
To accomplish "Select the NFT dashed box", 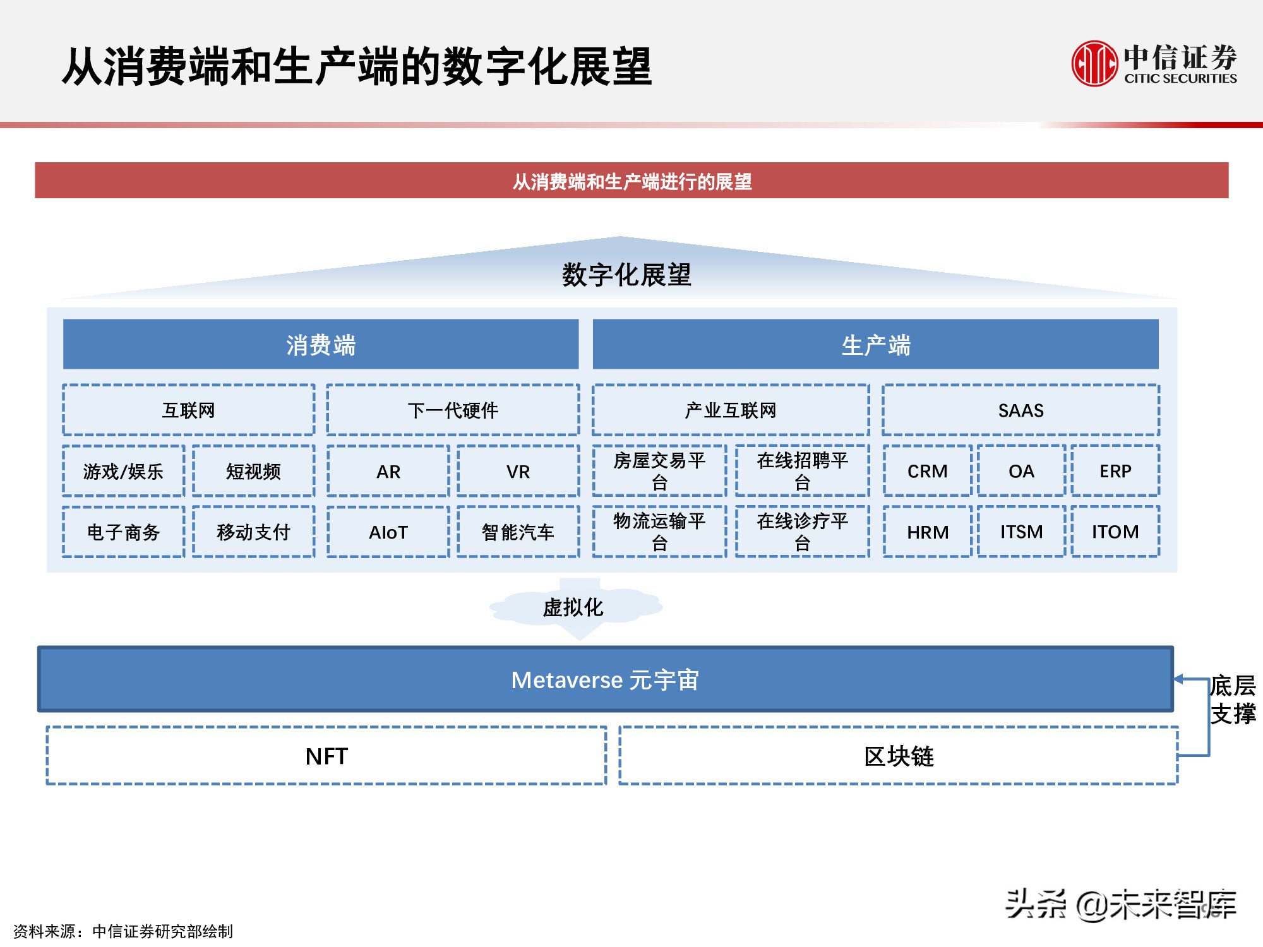I will (x=326, y=756).
